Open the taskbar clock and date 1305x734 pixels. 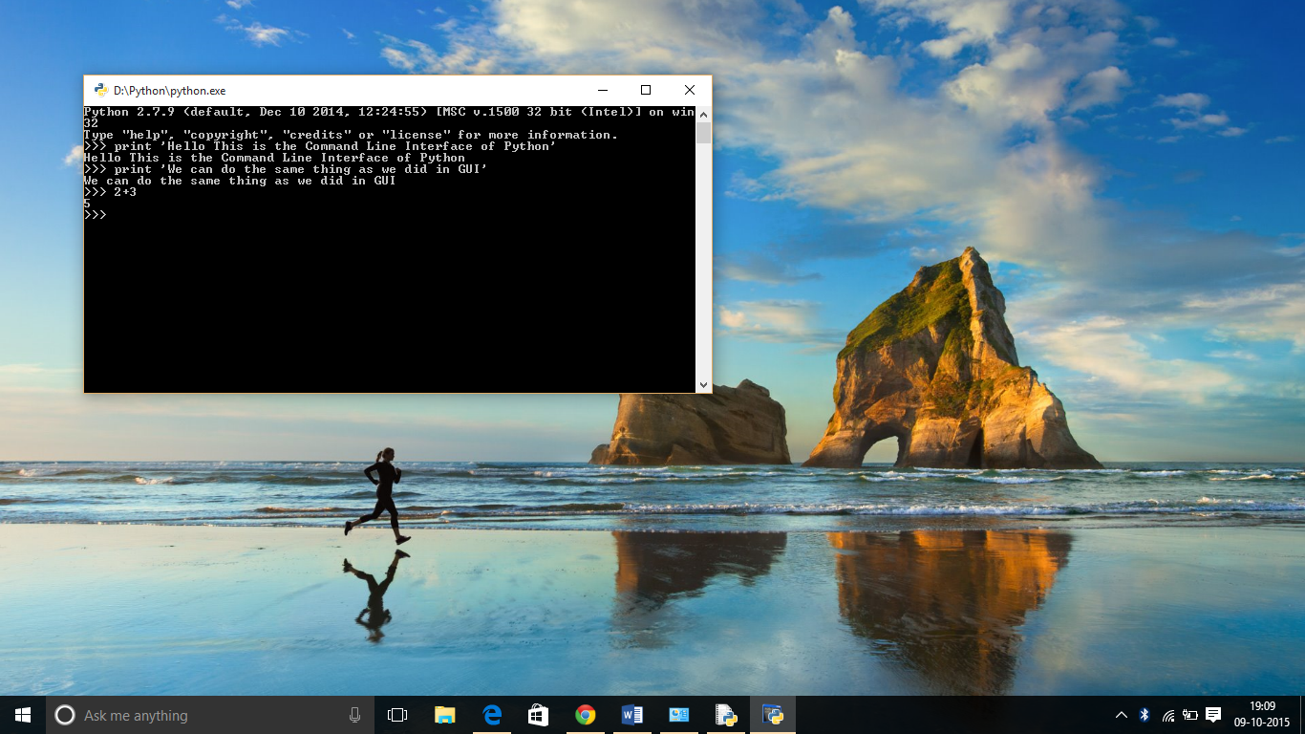click(1263, 715)
